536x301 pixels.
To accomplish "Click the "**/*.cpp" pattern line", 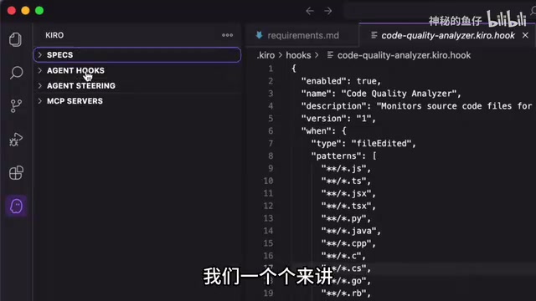I will (348, 243).
